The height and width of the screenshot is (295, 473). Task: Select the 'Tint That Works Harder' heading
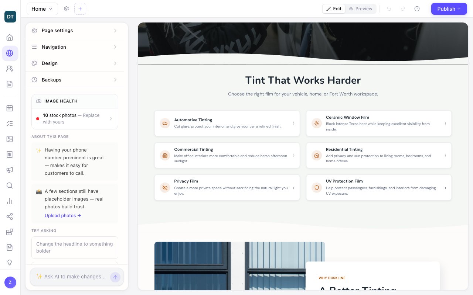pyautogui.click(x=303, y=80)
